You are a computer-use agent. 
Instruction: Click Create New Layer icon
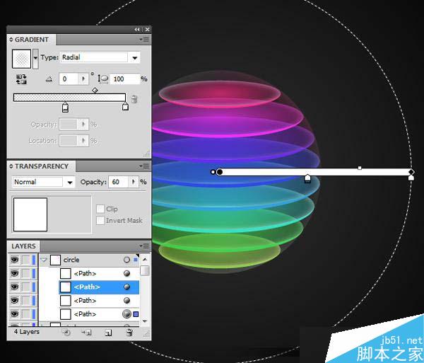point(108,333)
